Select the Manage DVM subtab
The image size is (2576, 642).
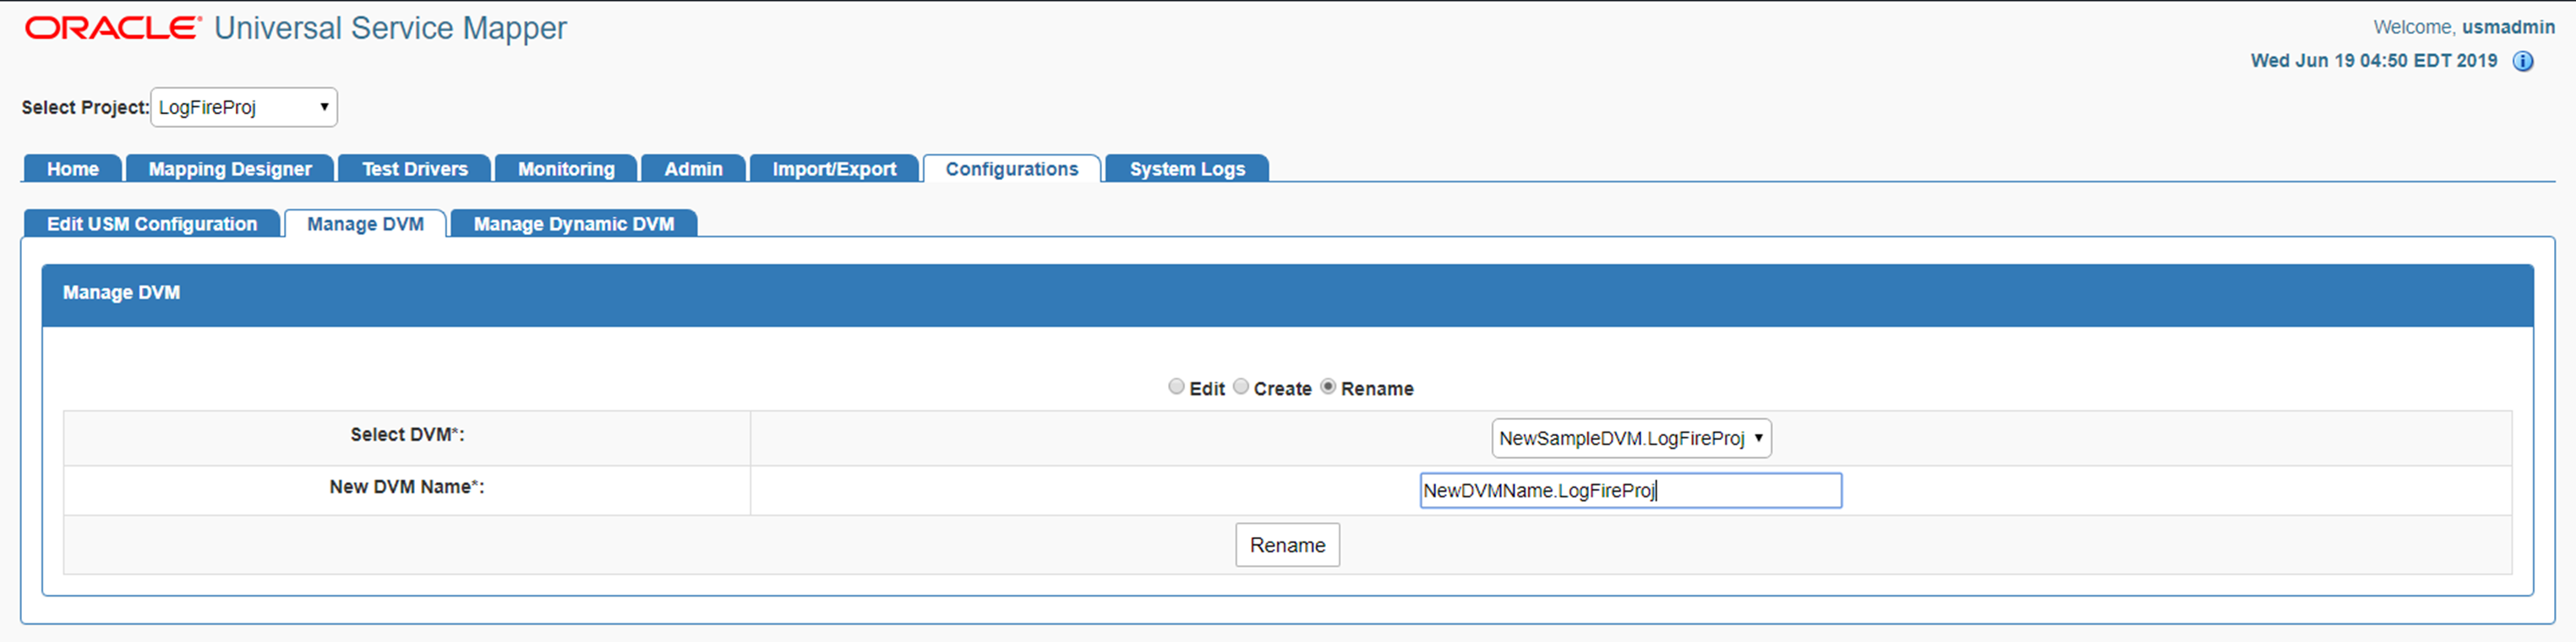click(x=365, y=224)
